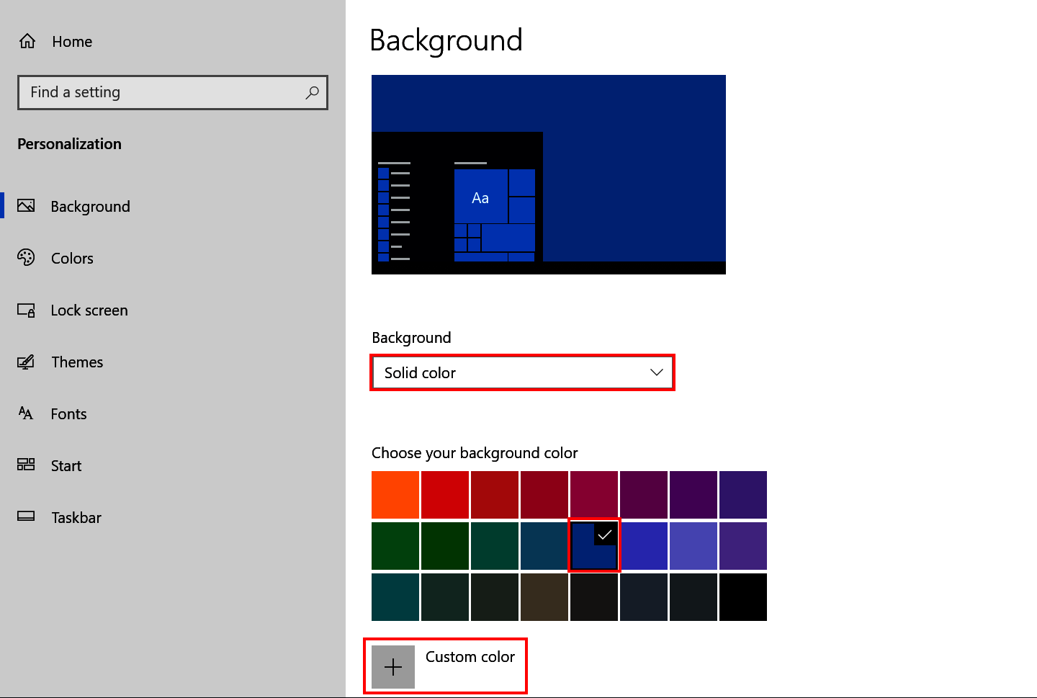
Task: Open the Start personalization settings
Action: click(66, 465)
